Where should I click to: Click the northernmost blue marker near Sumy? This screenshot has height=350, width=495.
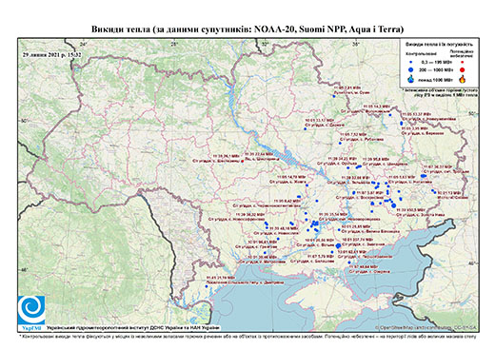[334, 96]
